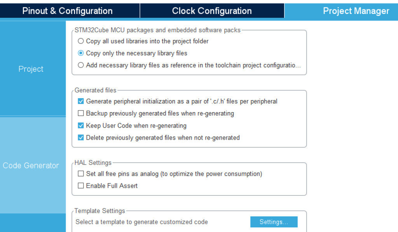This screenshot has height=232, width=398.
Task: Open the Clock Configuration tab
Action: [x=212, y=11]
